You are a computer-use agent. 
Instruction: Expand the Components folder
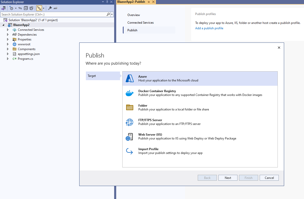(8, 49)
